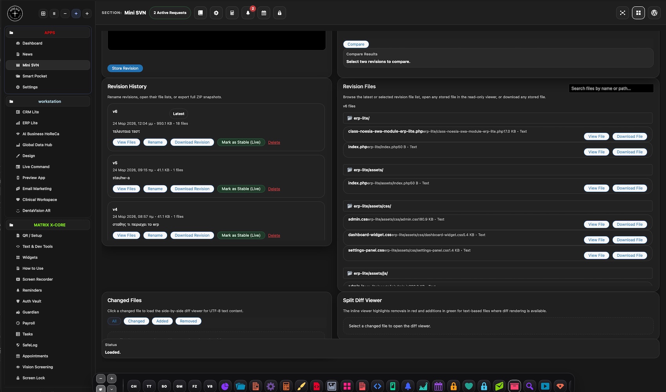The height and width of the screenshot is (392, 666).
Task: Filter changed files by All
Action: (x=114, y=321)
